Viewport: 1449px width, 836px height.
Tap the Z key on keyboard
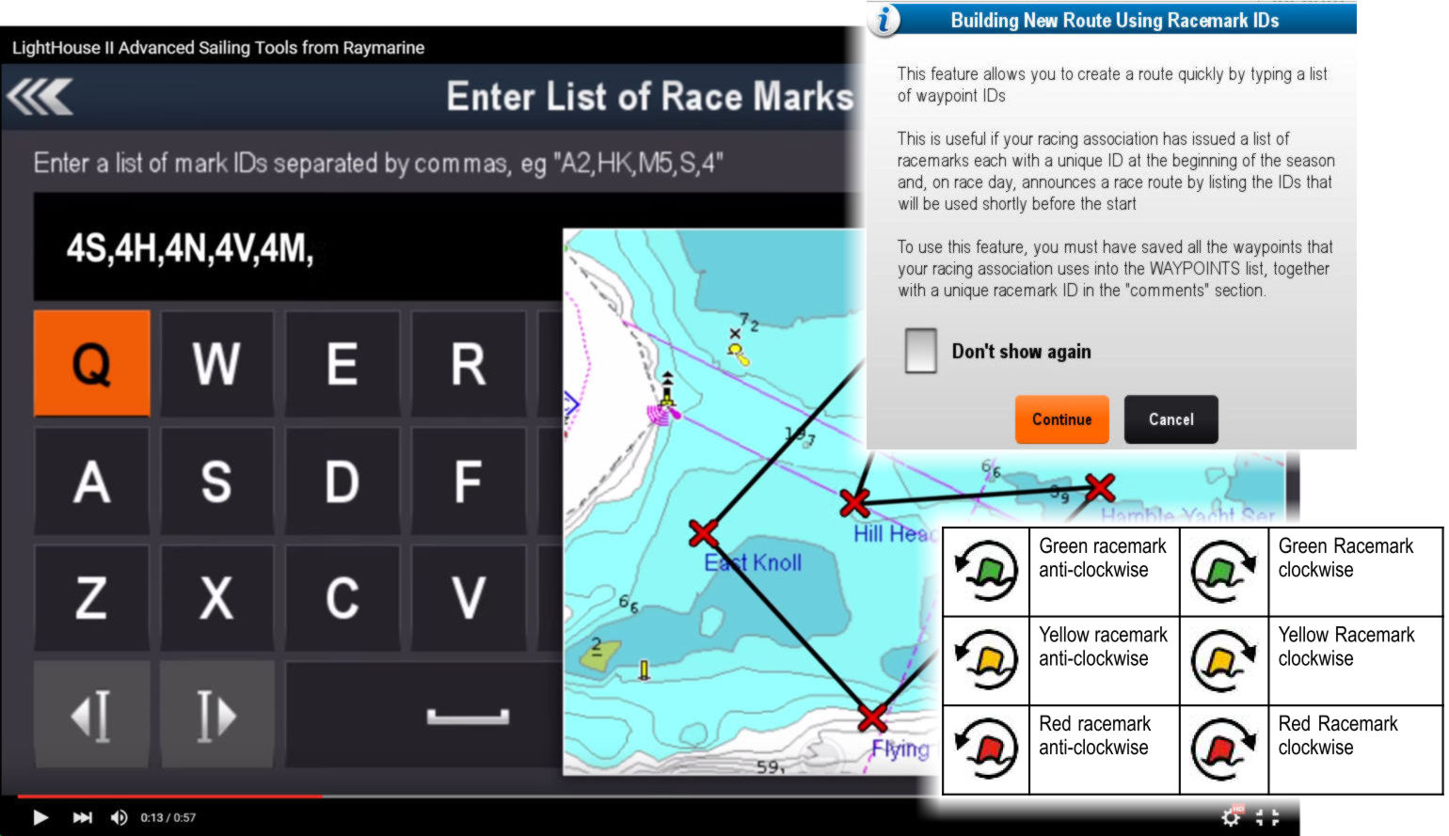click(91, 598)
